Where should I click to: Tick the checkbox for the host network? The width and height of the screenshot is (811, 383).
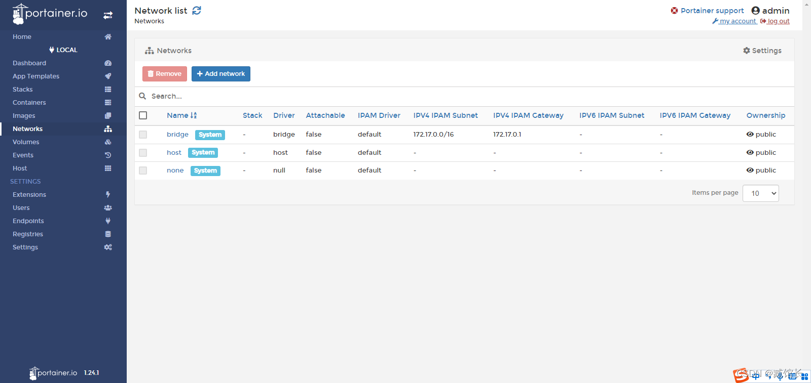[143, 153]
